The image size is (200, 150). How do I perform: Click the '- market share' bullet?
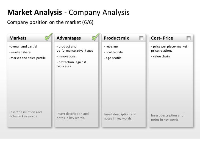(x=20, y=52)
